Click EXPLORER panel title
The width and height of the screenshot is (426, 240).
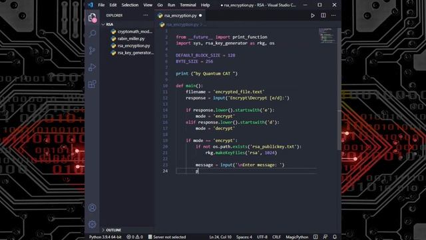[114, 15]
